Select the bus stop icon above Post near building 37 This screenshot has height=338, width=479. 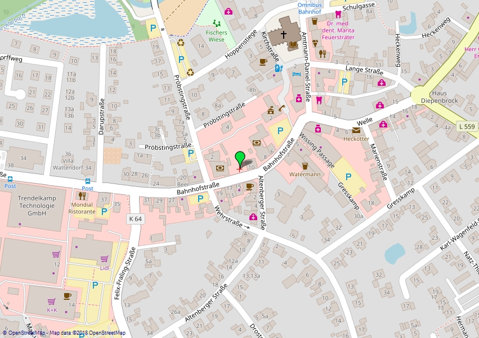pos(88,181)
